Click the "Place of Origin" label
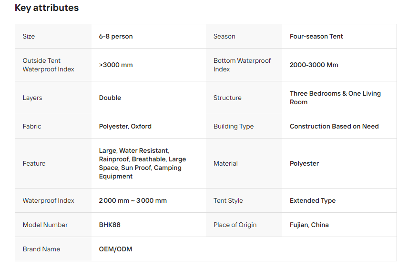 235,225
